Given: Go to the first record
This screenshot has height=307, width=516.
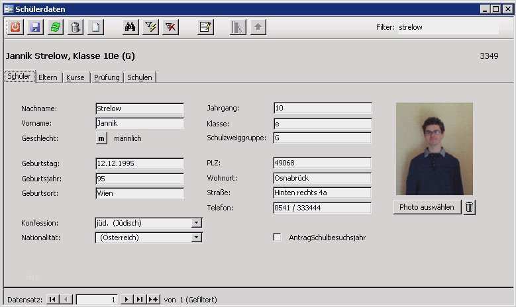Looking at the screenshot, I should [52, 300].
